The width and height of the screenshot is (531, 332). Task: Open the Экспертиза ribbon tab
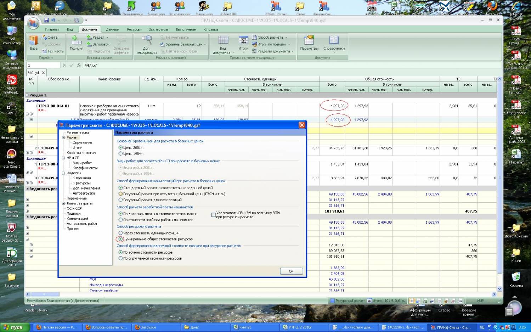(x=158, y=29)
